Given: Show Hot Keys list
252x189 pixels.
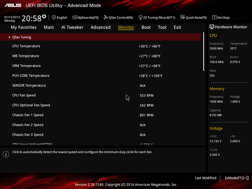Looking at the screenshot, I should (x=223, y=18).
